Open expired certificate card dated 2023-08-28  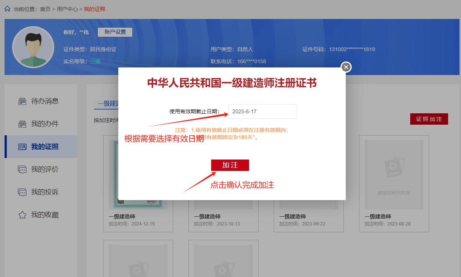[394, 184]
